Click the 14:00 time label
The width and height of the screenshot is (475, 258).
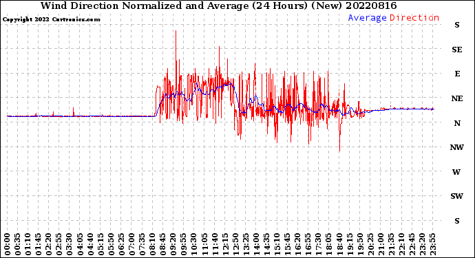(x=256, y=244)
